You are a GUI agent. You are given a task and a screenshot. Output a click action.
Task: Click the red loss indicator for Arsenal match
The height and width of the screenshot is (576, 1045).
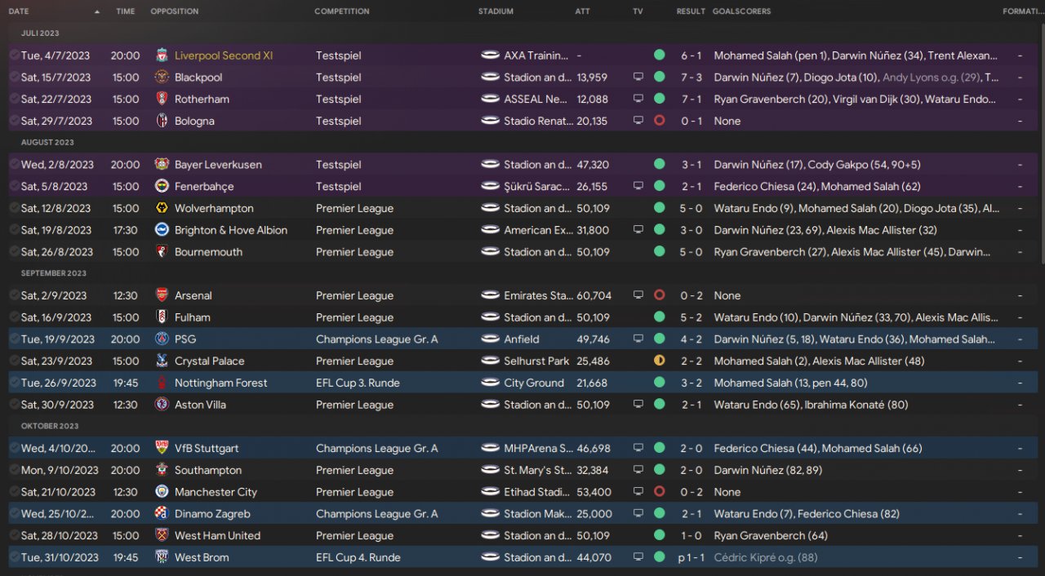[x=659, y=295]
